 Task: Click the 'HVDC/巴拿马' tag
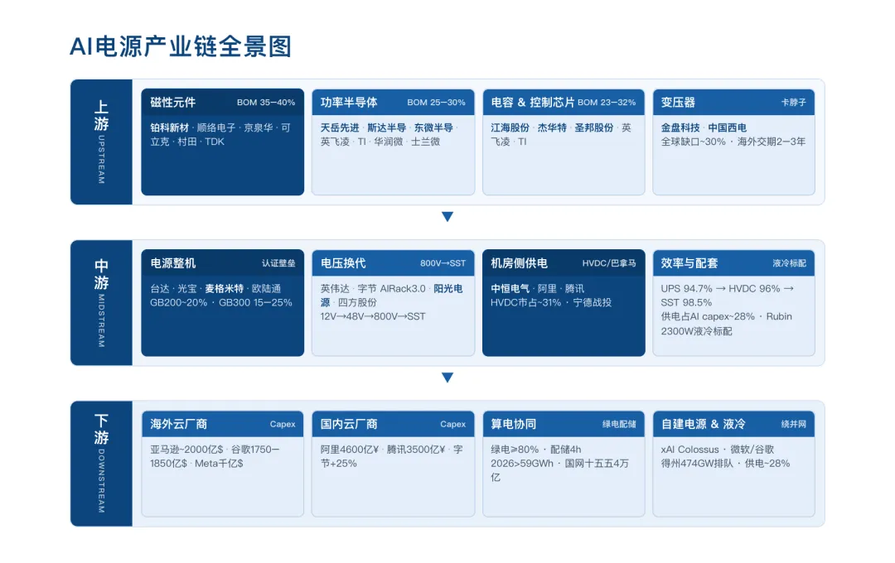[x=609, y=263]
